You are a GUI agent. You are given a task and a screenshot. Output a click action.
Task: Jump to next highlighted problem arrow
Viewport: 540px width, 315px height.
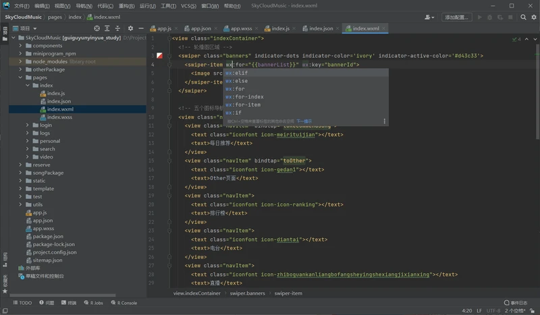[x=535, y=39]
